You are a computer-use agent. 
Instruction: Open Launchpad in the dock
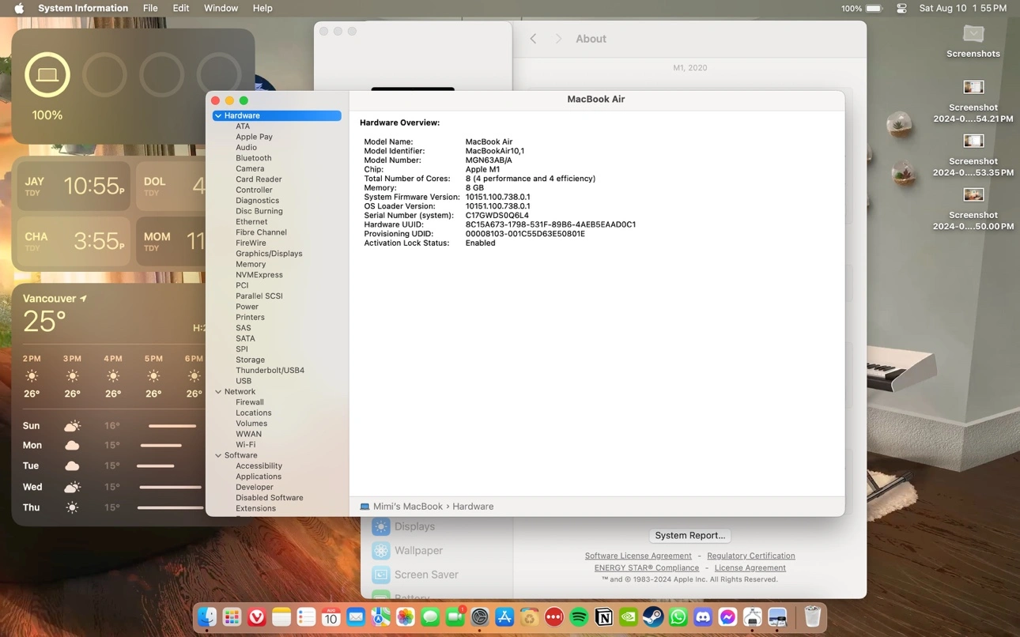[x=232, y=617]
